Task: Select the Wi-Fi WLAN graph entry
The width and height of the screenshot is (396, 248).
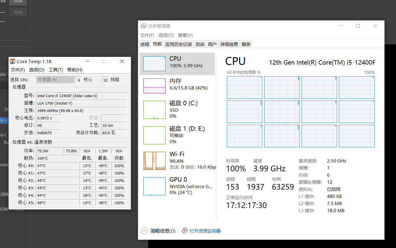Action: tap(154, 161)
